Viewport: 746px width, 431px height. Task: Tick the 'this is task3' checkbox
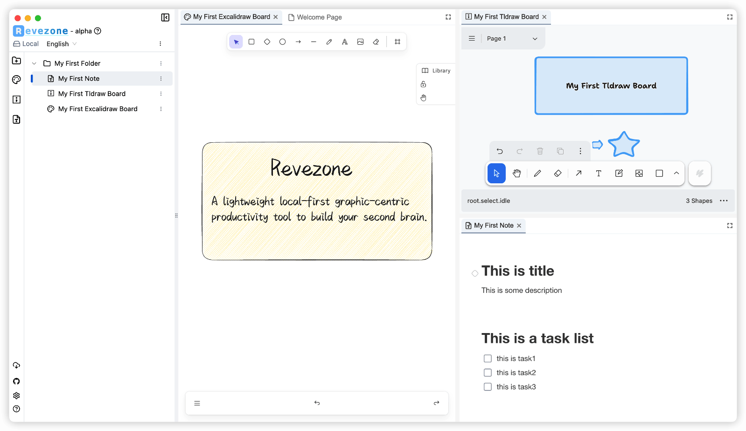point(488,387)
